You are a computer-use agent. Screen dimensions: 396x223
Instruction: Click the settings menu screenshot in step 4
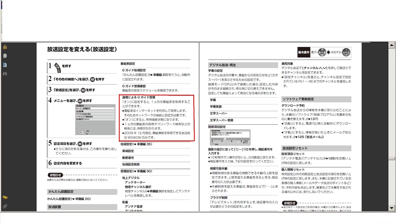(95, 119)
